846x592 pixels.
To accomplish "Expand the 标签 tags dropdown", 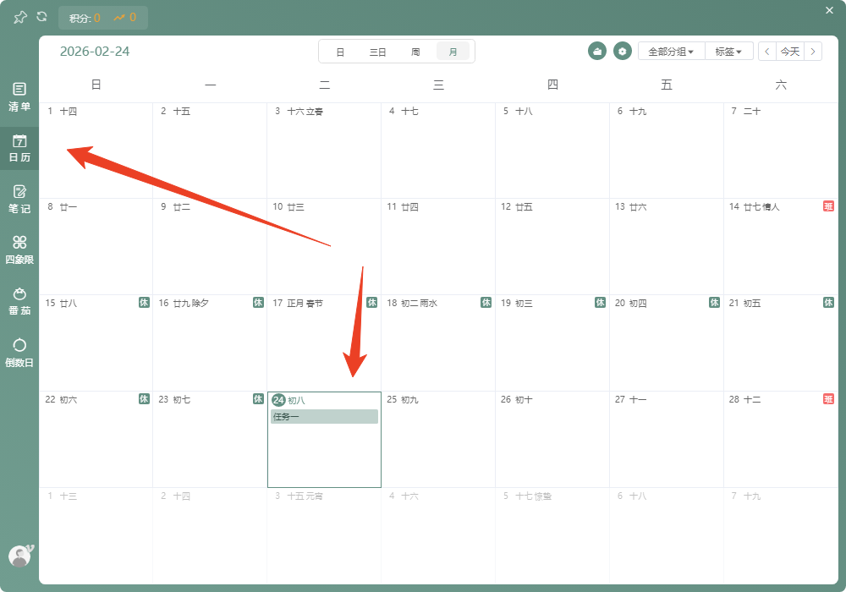I will click(x=733, y=52).
